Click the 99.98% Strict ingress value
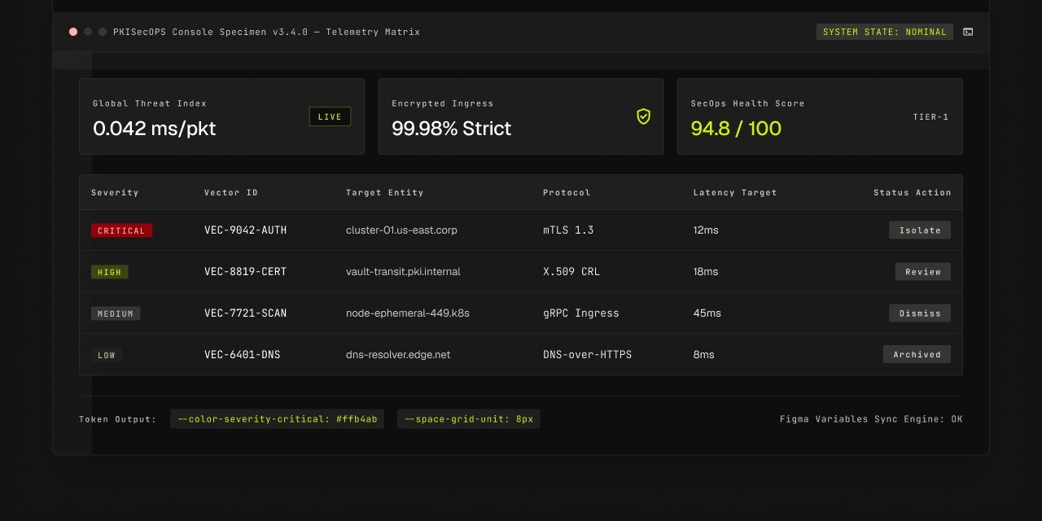The height and width of the screenshot is (521, 1042). point(452,129)
